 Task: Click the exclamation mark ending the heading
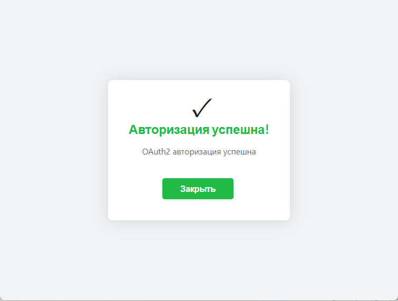click(267, 130)
